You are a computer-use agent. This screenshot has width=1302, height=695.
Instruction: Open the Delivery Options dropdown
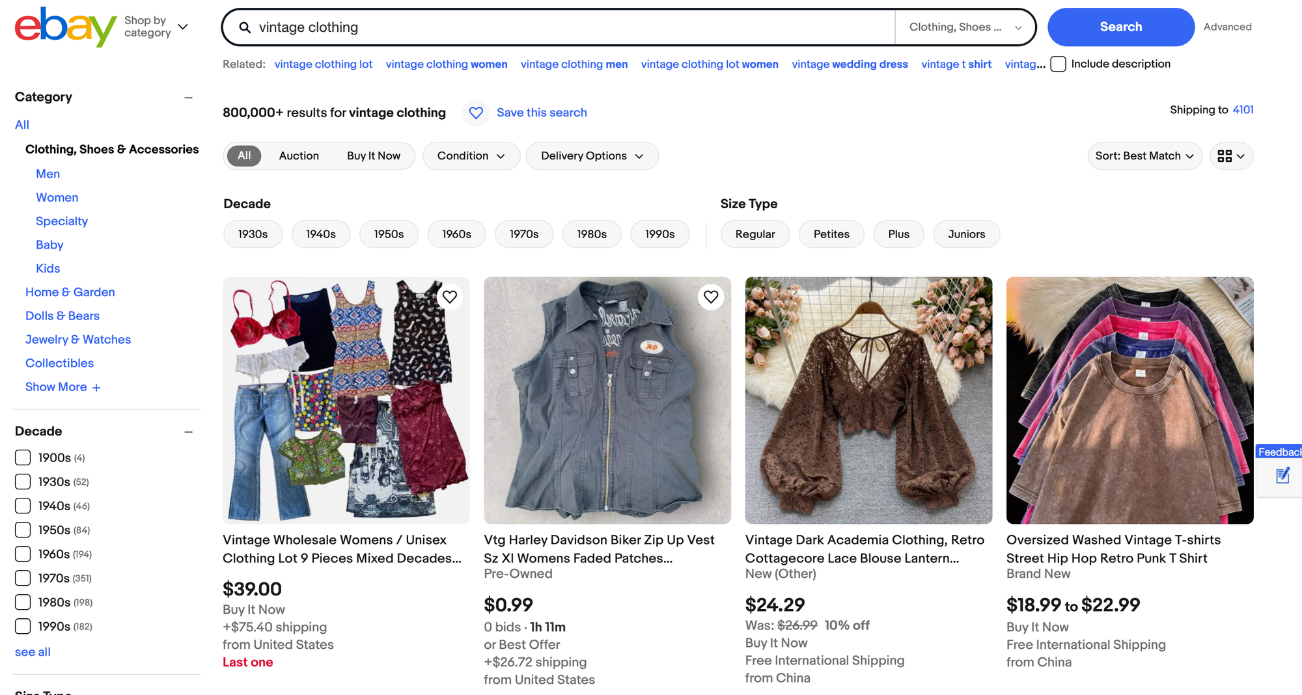click(x=592, y=156)
